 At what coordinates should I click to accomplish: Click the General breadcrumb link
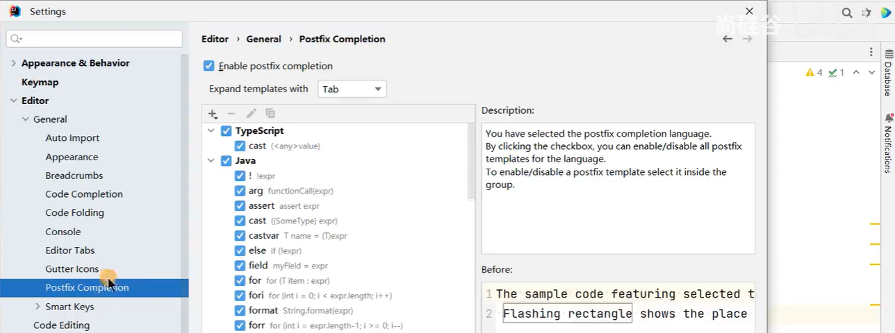pos(263,39)
